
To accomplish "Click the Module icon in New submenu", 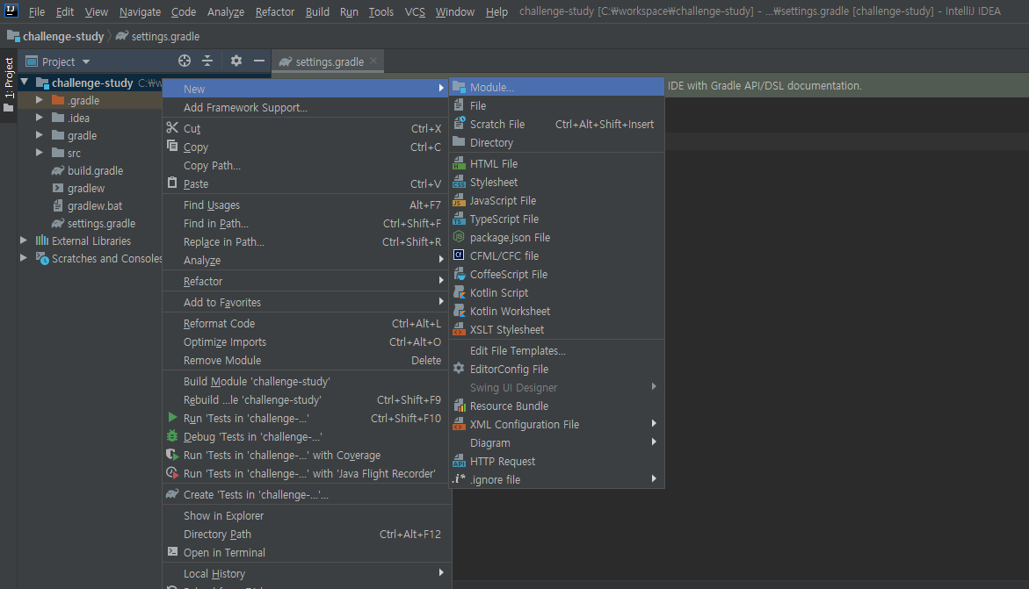I will pyautogui.click(x=459, y=87).
